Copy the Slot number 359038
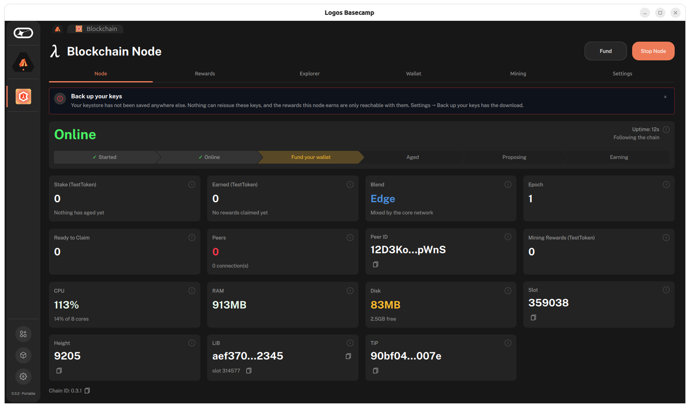 [x=533, y=317]
